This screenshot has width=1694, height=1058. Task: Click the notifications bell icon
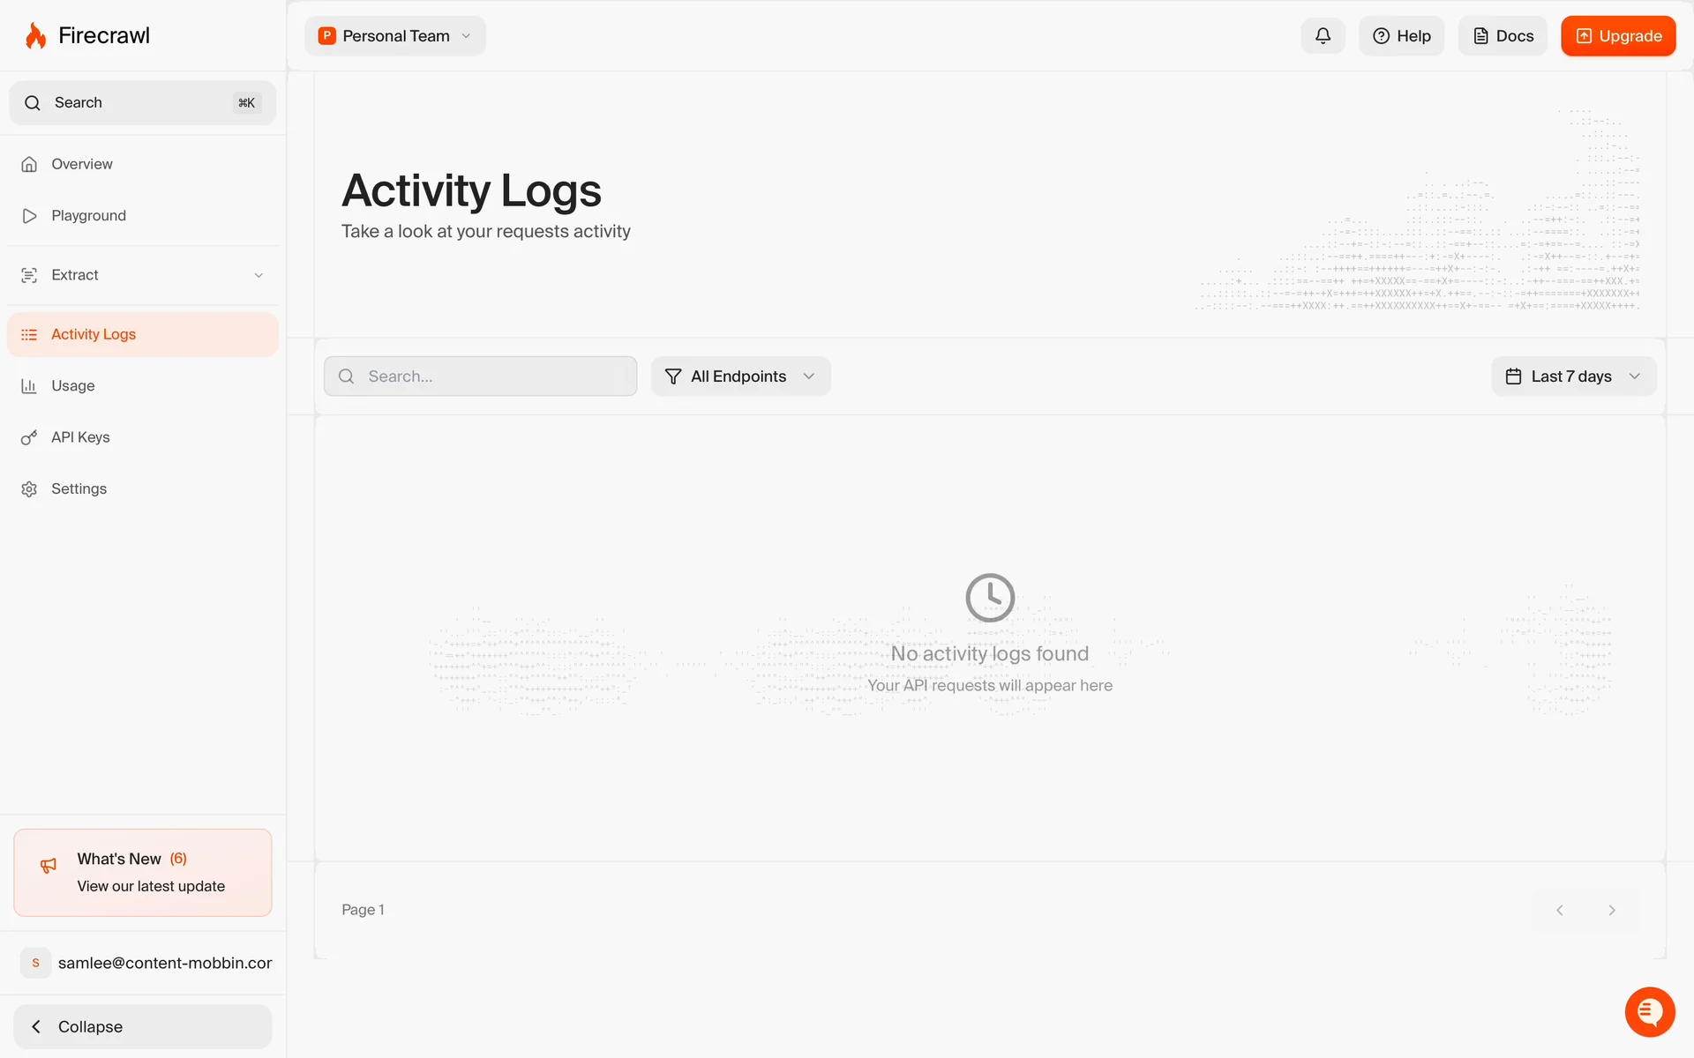tap(1323, 36)
